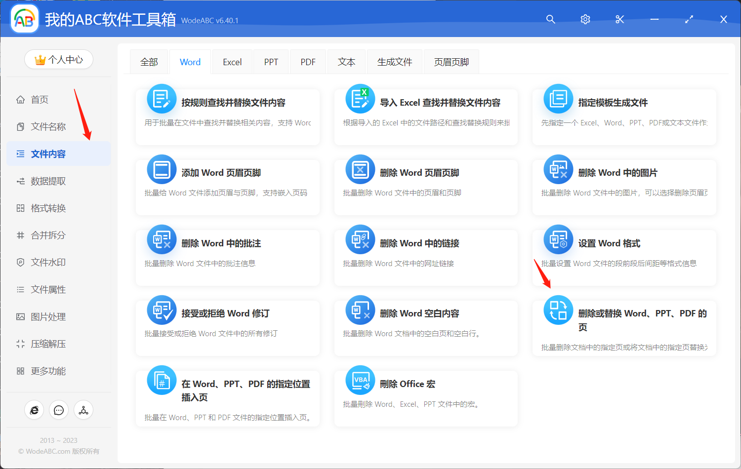Open the settings gear in the title bar
Image resolution: width=741 pixels, height=469 pixels.
pos(585,19)
